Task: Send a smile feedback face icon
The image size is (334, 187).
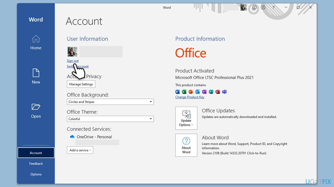Action: [254, 8]
